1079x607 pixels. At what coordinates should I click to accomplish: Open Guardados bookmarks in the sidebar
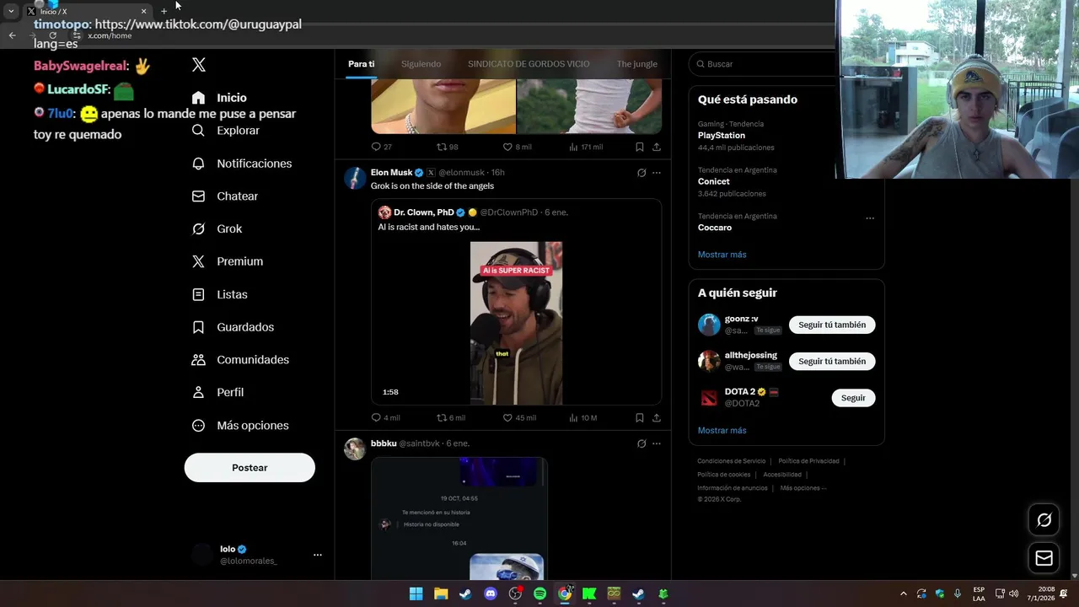point(233,327)
